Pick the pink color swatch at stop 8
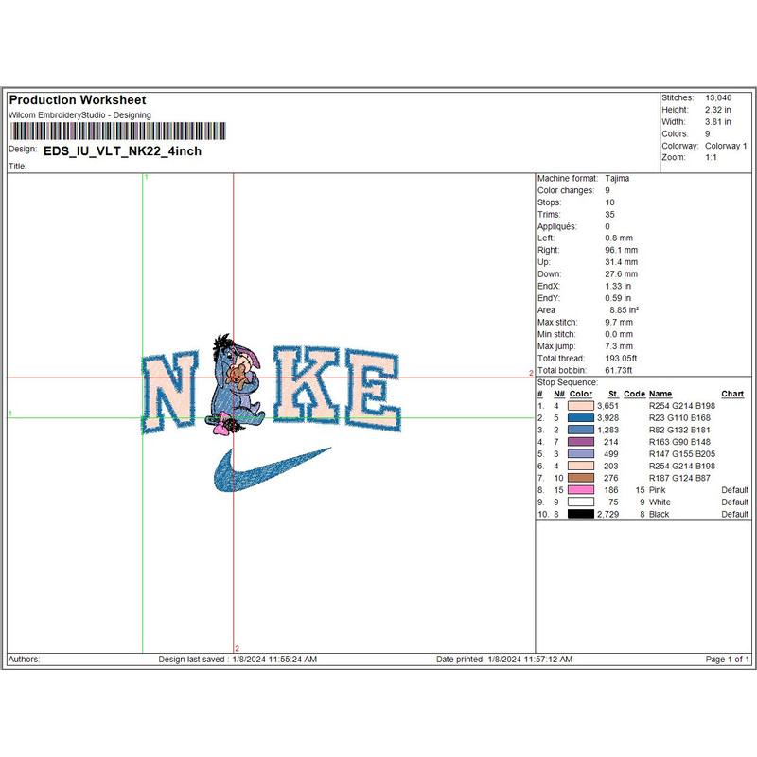 [x=580, y=490]
